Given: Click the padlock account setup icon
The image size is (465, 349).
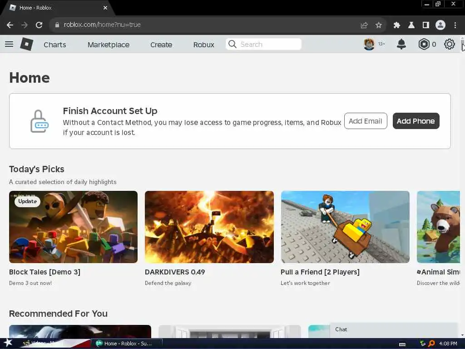Looking at the screenshot, I should [x=40, y=121].
